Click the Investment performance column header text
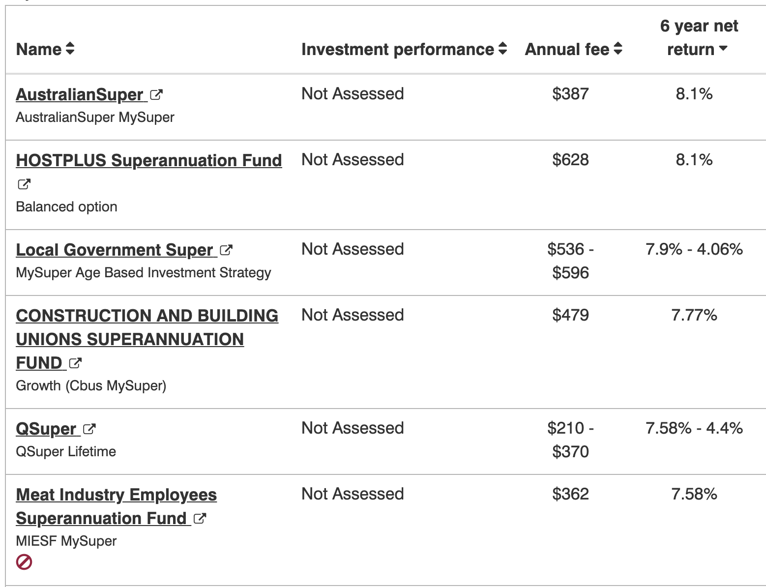 pyautogui.click(x=397, y=49)
